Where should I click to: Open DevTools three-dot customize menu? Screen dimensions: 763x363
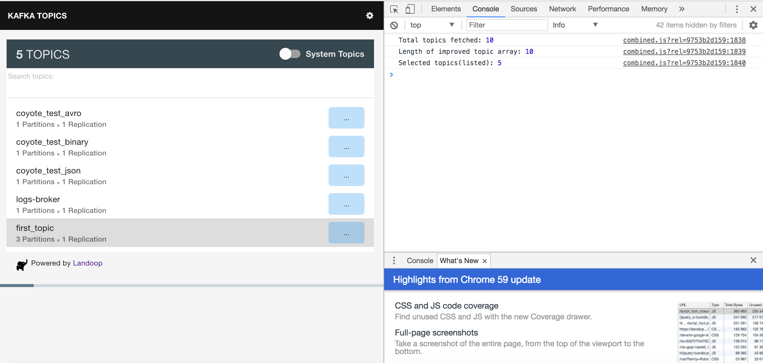click(737, 9)
